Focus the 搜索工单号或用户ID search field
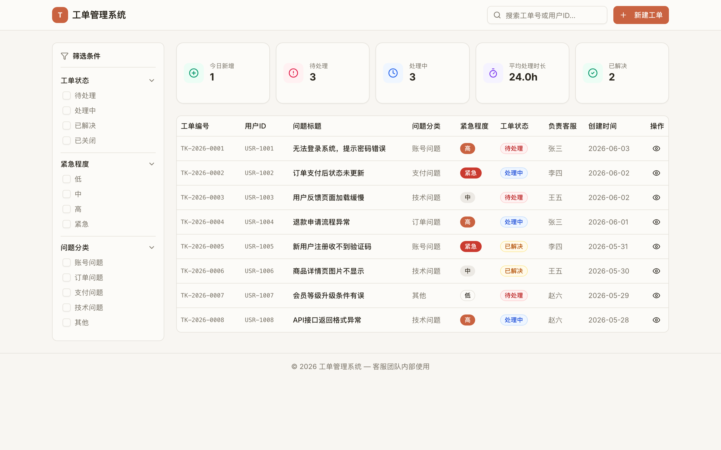721x450 pixels. 547,15
